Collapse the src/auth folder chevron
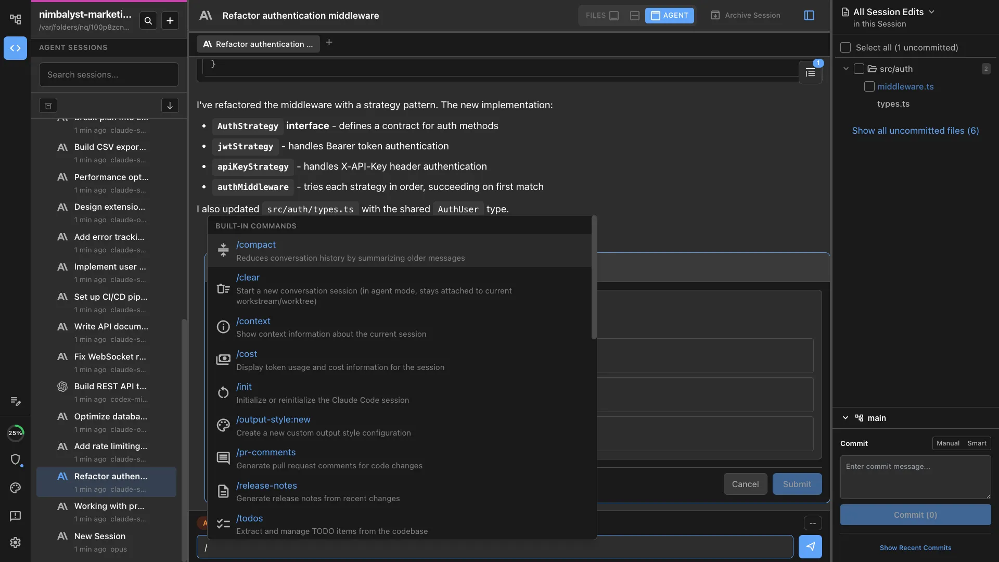This screenshot has width=999, height=562. click(846, 69)
